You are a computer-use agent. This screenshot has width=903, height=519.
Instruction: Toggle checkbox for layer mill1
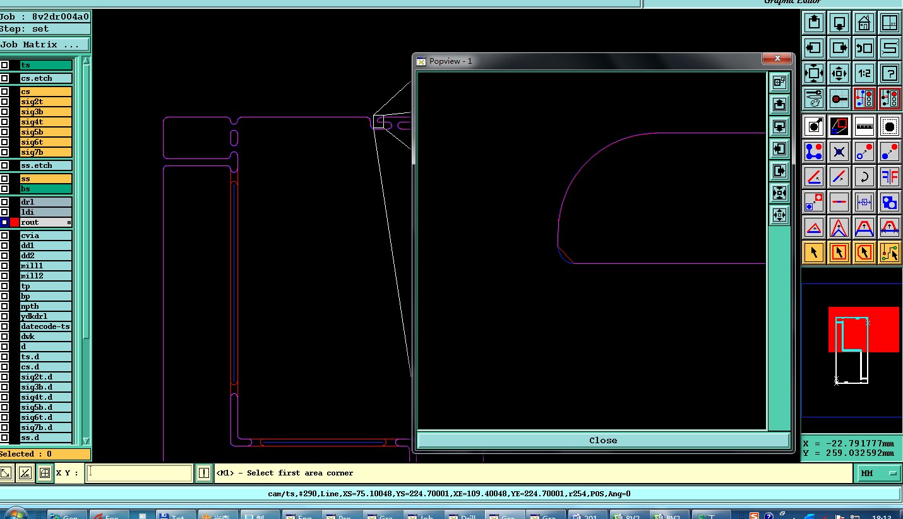(x=4, y=266)
